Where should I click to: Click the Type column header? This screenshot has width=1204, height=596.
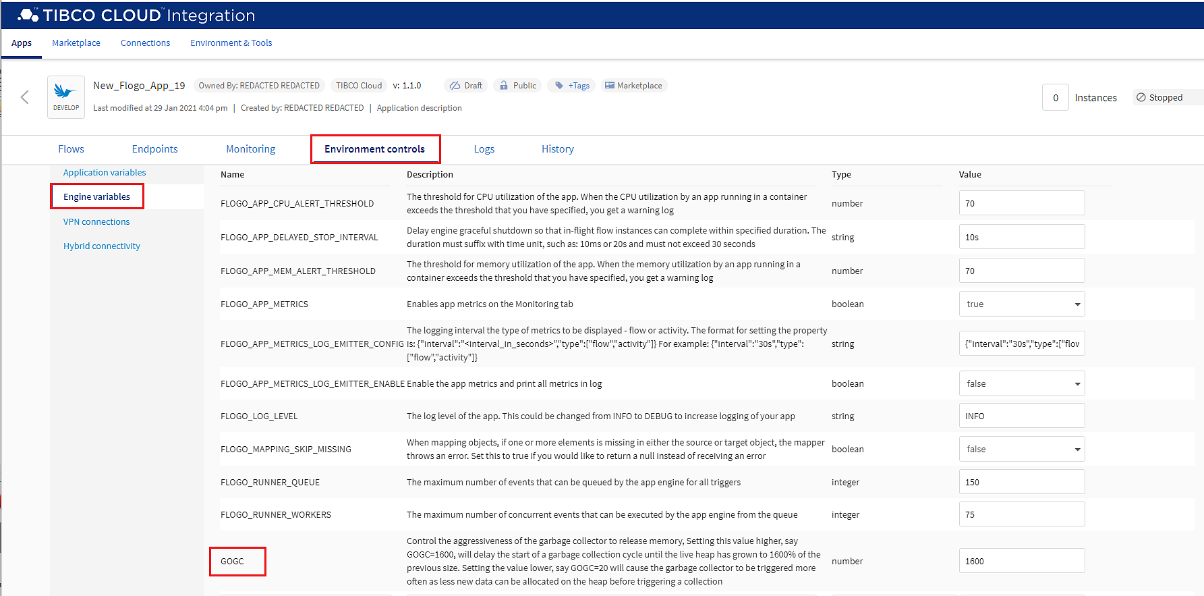point(841,175)
